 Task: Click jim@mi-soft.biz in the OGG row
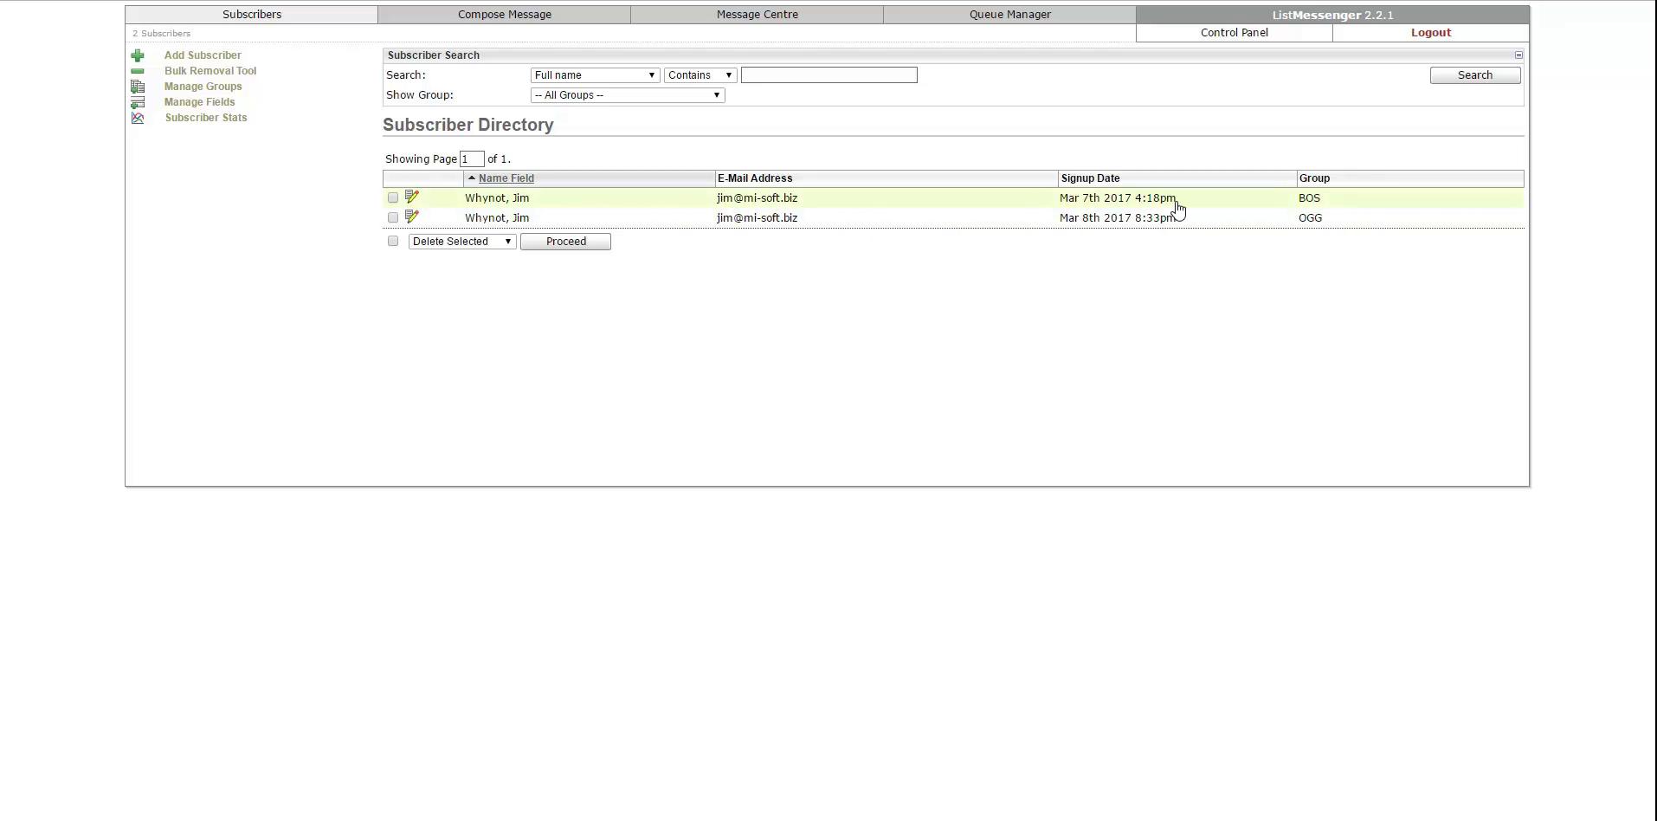(758, 218)
